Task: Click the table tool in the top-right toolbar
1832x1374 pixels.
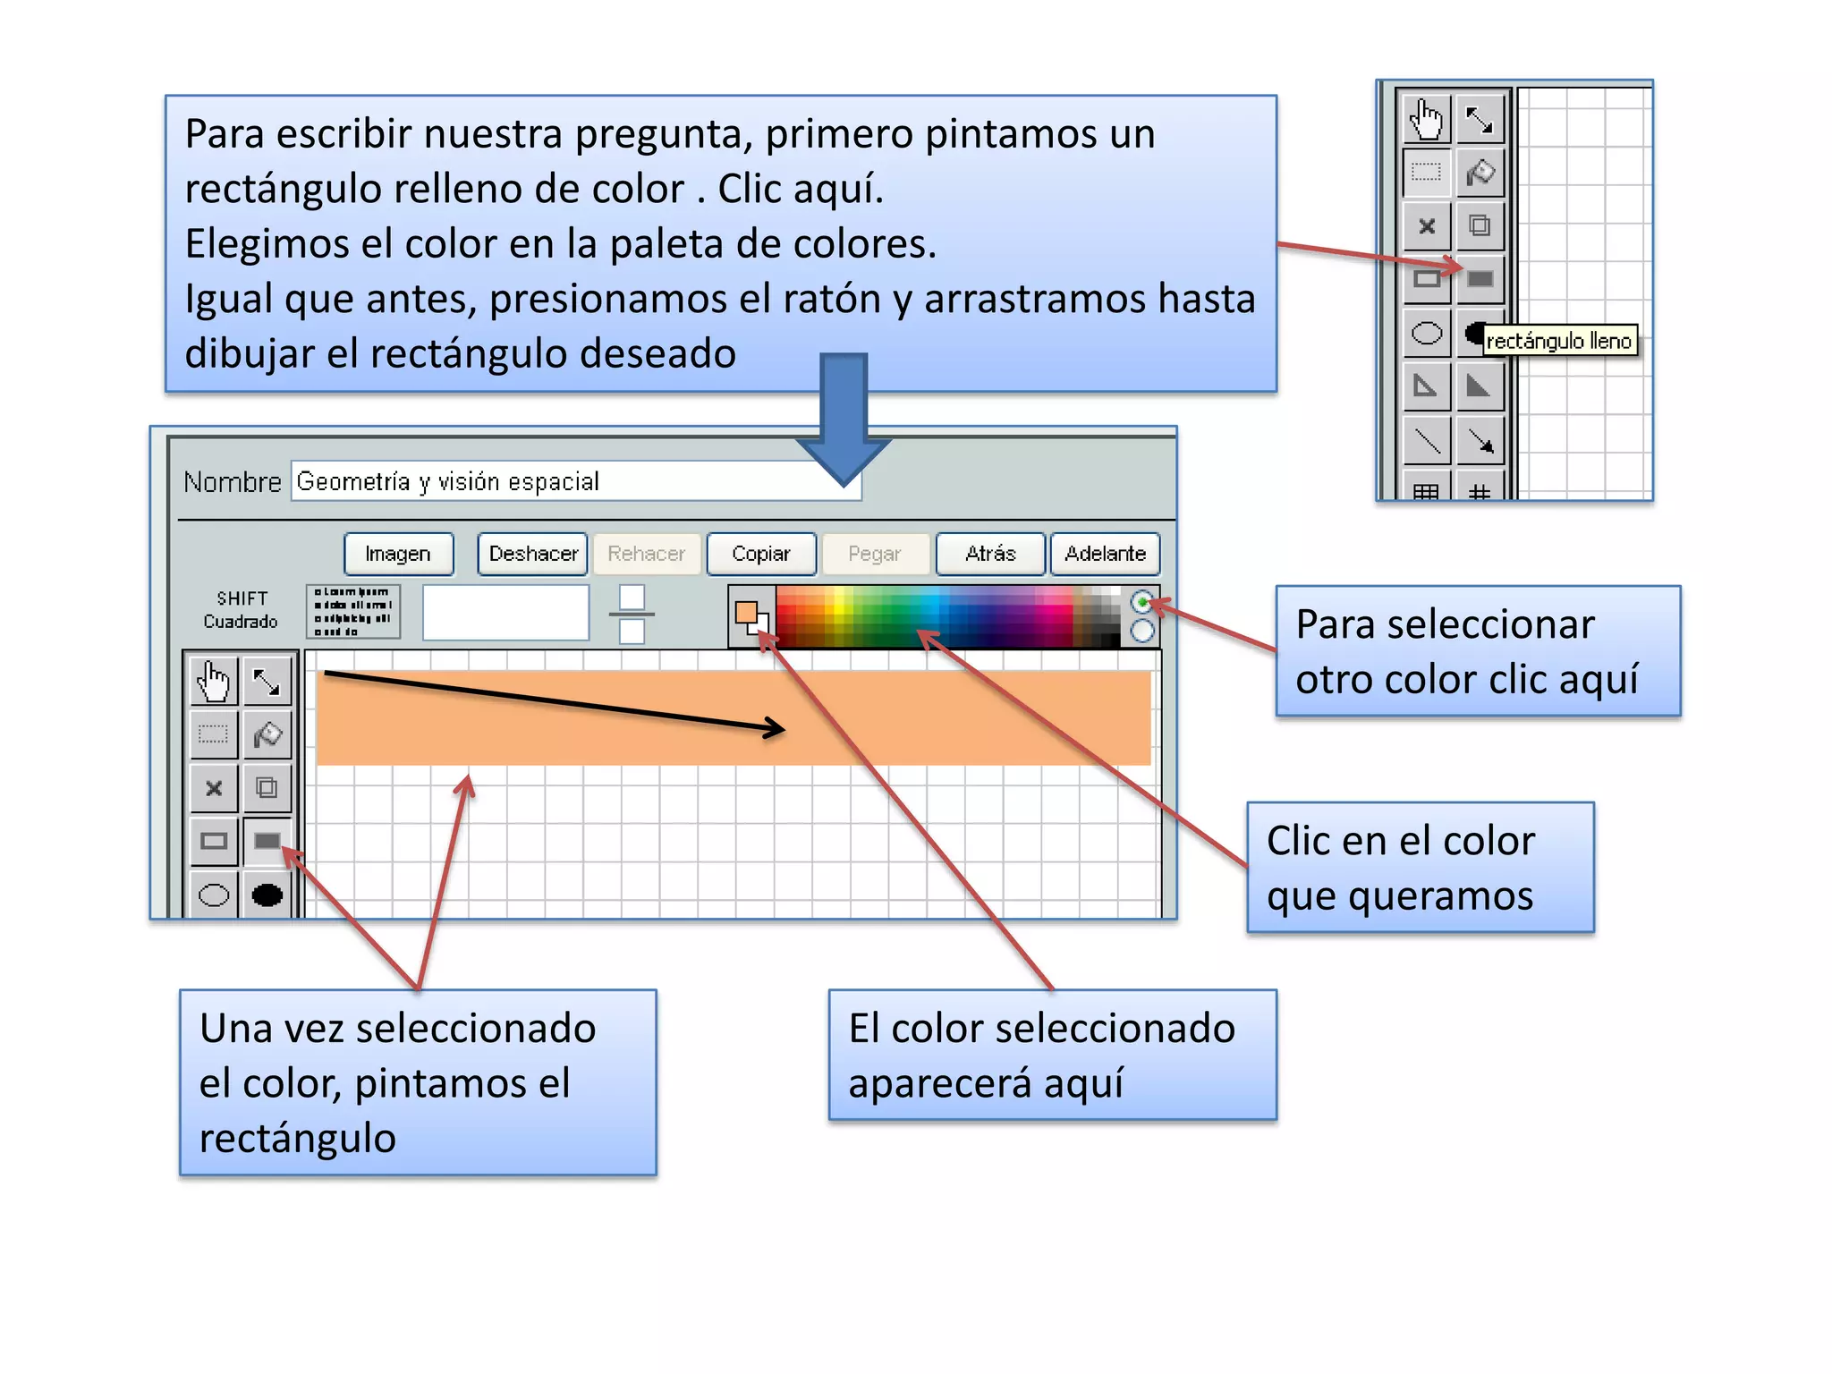Action: (1427, 486)
